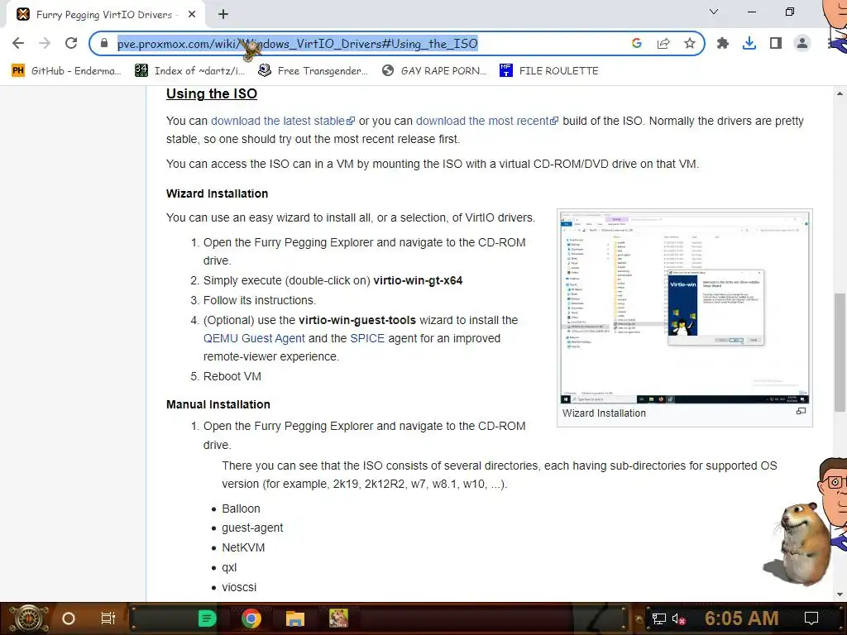Click the vioscsi list item

[x=239, y=587]
